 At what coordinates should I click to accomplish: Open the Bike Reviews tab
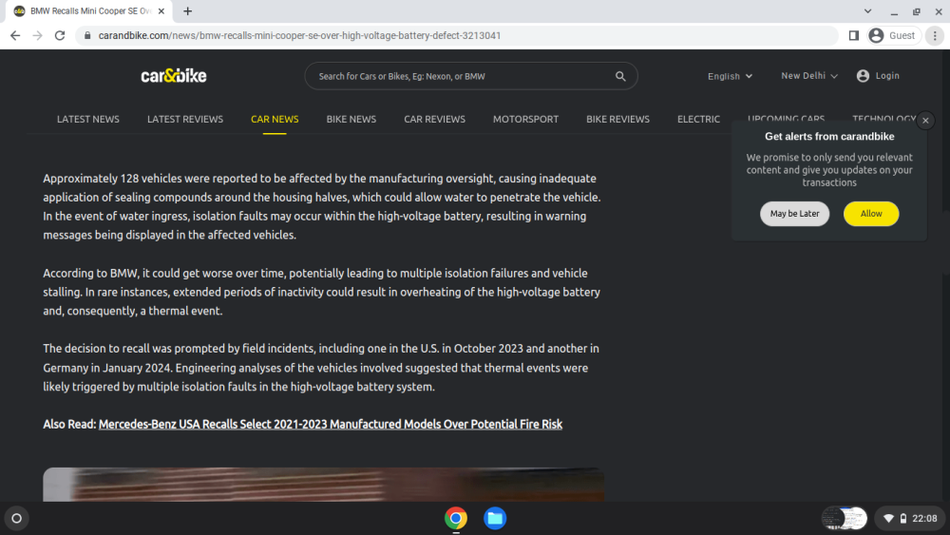(x=617, y=120)
